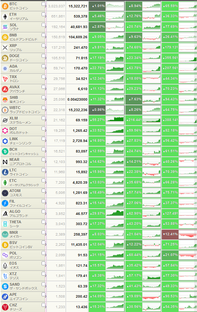This screenshot has height=312, width=197.
Task: Click the WBTC price 15,232,236
Action: pyautogui.click(x=78, y=110)
